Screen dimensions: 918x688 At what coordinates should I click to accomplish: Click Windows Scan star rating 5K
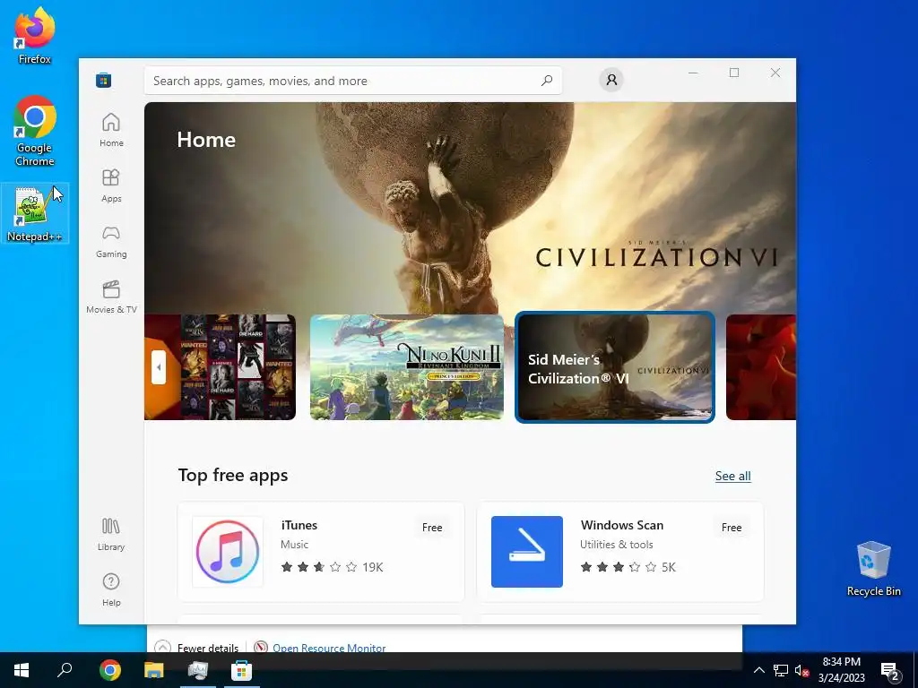coord(628,567)
